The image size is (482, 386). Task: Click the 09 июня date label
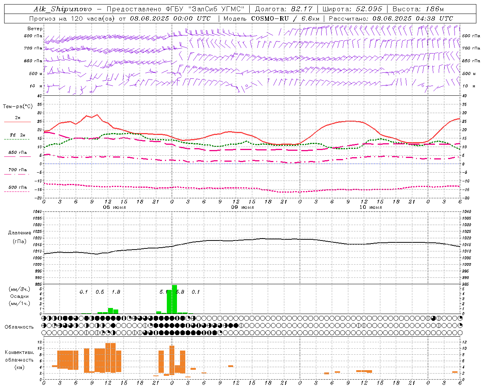click(x=242, y=207)
